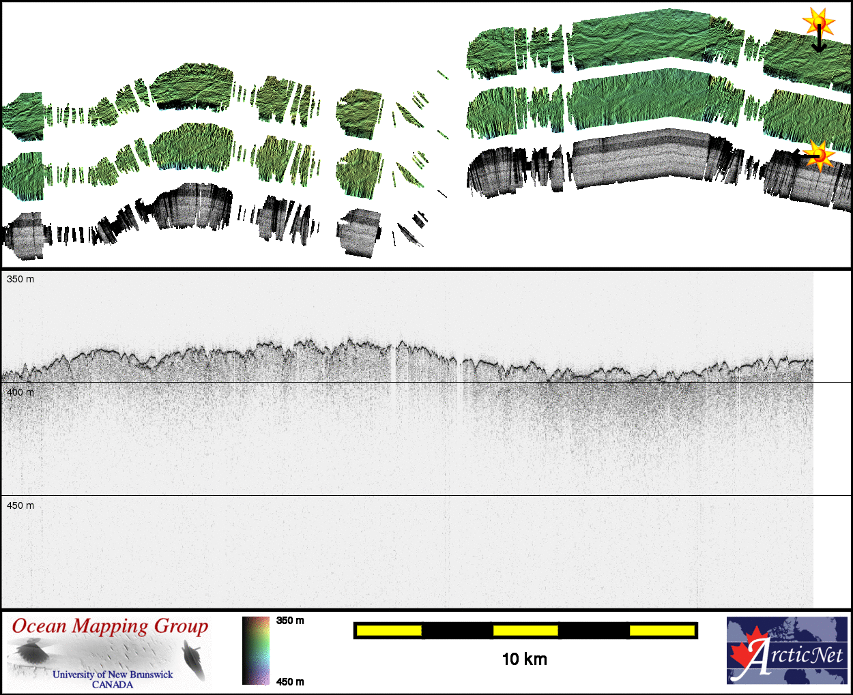Click the 350 m depth label in the profile
The image size is (853, 695).
tap(20, 279)
